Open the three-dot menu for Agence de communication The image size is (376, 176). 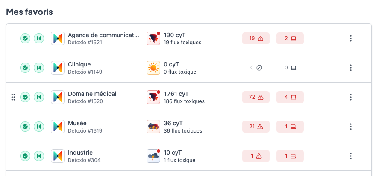pos(351,38)
